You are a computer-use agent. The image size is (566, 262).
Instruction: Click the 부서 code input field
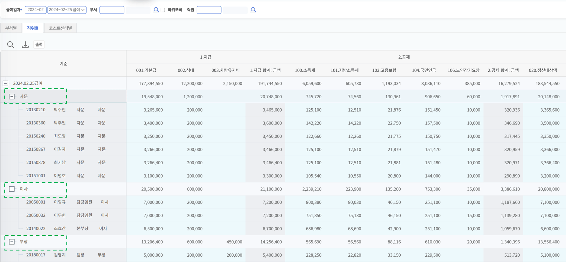(112, 10)
